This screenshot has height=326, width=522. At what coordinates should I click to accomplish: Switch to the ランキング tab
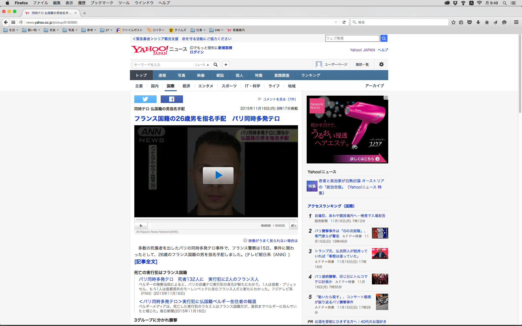point(310,75)
